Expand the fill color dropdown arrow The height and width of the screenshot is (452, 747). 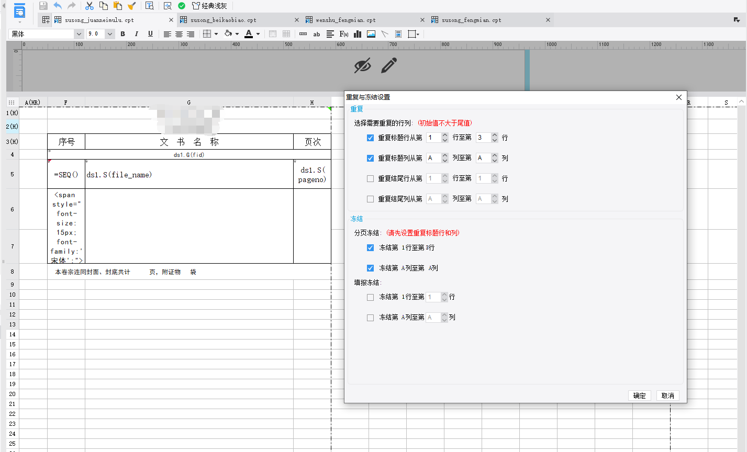pos(237,34)
